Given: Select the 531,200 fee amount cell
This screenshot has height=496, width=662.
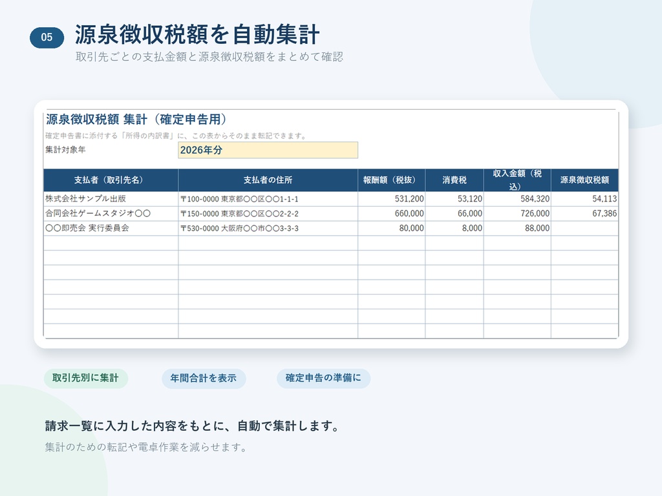Looking at the screenshot, I should coord(391,199).
